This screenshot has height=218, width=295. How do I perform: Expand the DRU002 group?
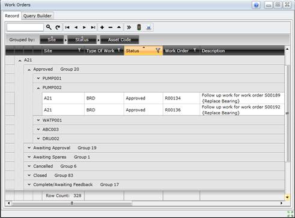coord(38,138)
